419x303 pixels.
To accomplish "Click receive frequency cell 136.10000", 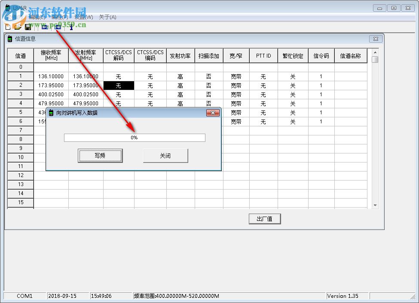I will 51,77.
